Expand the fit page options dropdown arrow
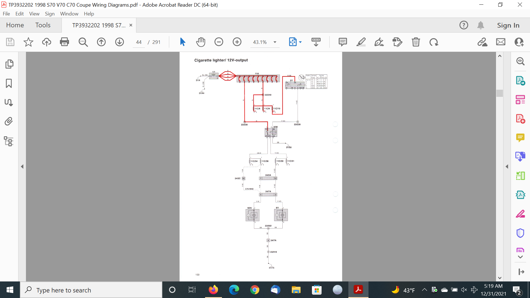Screen dimensions: 530x298 click(x=300, y=42)
